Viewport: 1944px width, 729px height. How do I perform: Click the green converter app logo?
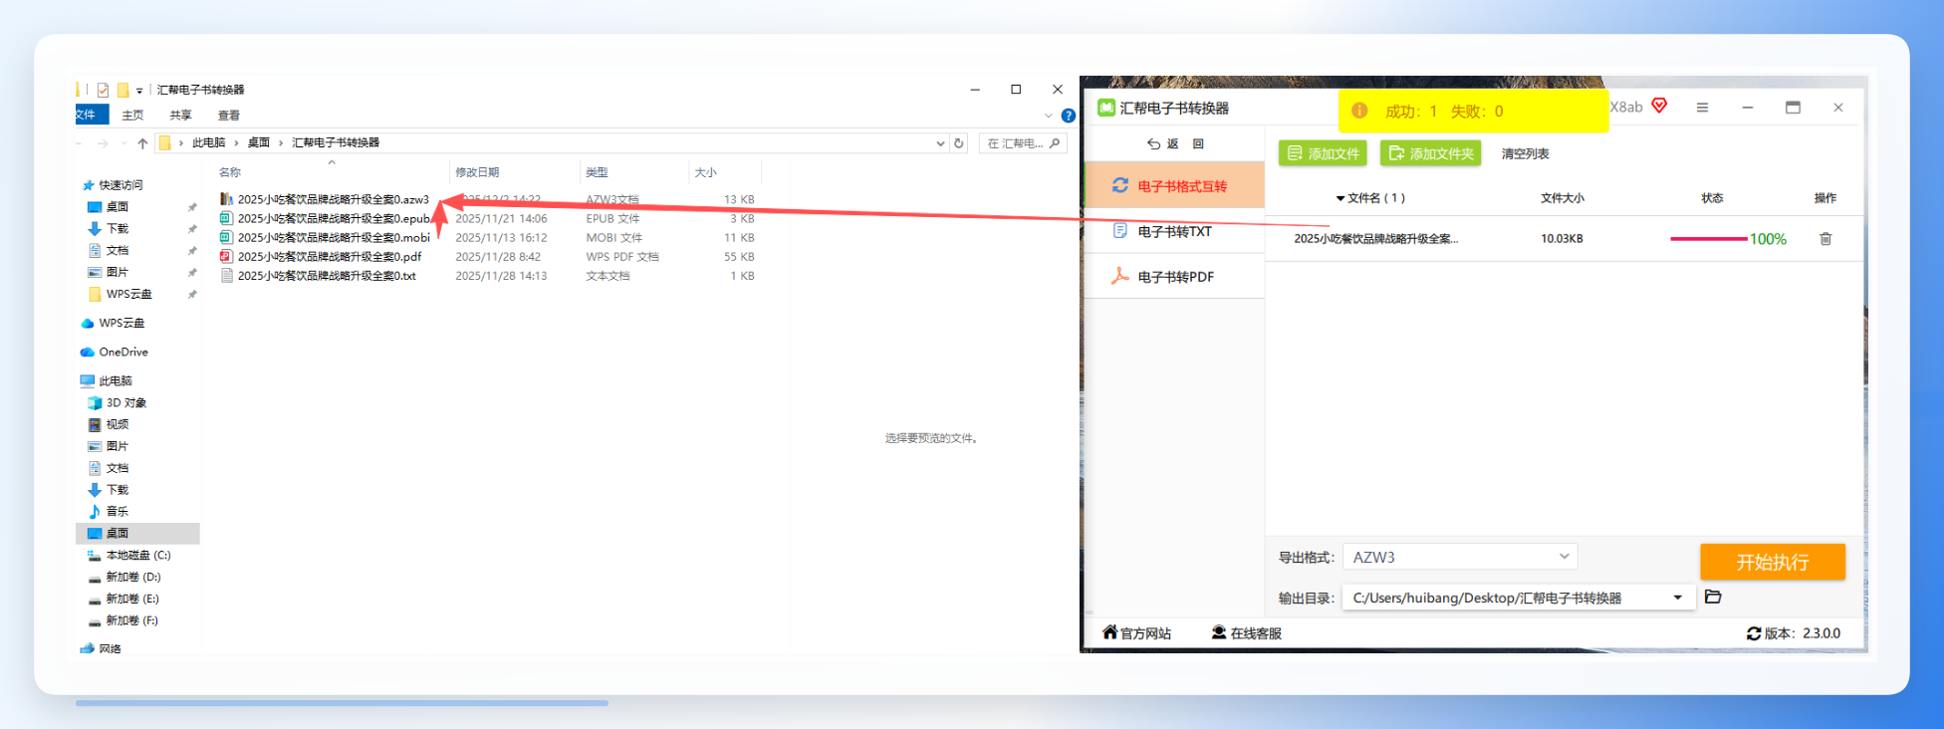tap(1106, 108)
